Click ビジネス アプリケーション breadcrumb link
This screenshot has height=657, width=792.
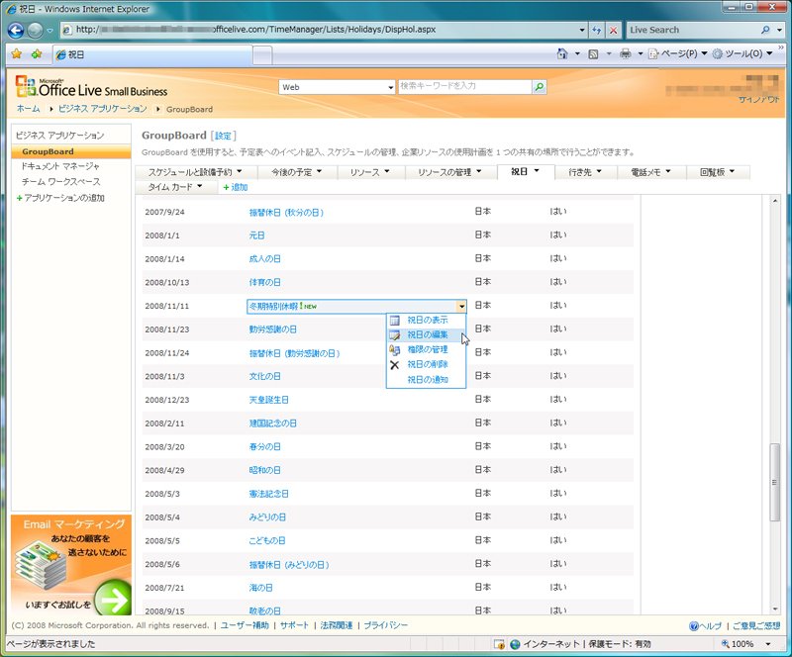point(103,109)
